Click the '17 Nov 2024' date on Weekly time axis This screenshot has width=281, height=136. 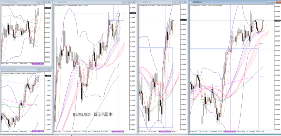(5, 131)
